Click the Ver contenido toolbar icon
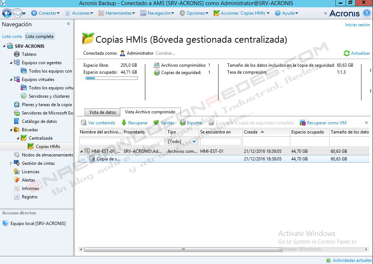 click(x=84, y=123)
